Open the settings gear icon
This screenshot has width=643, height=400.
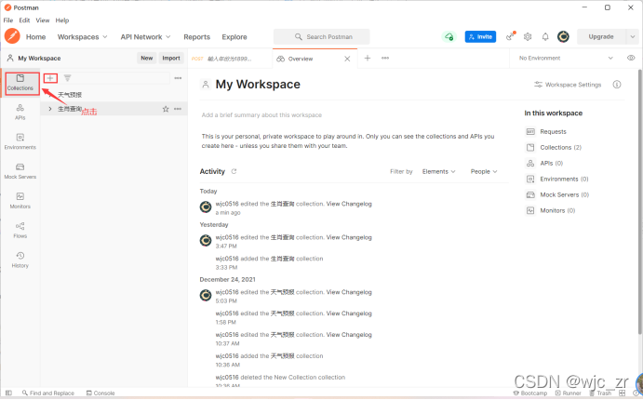pyautogui.click(x=528, y=36)
